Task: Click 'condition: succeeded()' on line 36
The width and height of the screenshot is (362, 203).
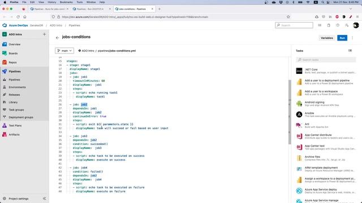Action: (90, 144)
